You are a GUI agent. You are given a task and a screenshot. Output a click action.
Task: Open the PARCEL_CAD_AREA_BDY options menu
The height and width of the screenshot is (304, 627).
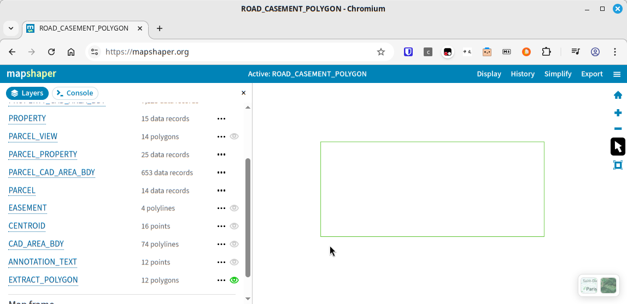coord(221,172)
